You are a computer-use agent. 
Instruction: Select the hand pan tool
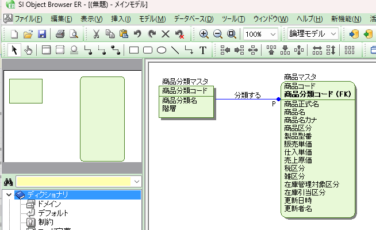(28, 51)
